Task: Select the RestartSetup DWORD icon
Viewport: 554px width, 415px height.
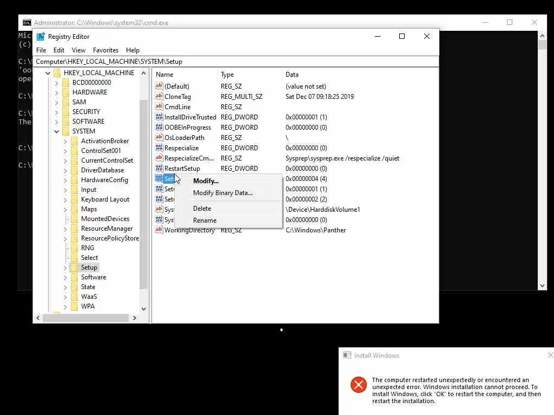Action: point(159,168)
